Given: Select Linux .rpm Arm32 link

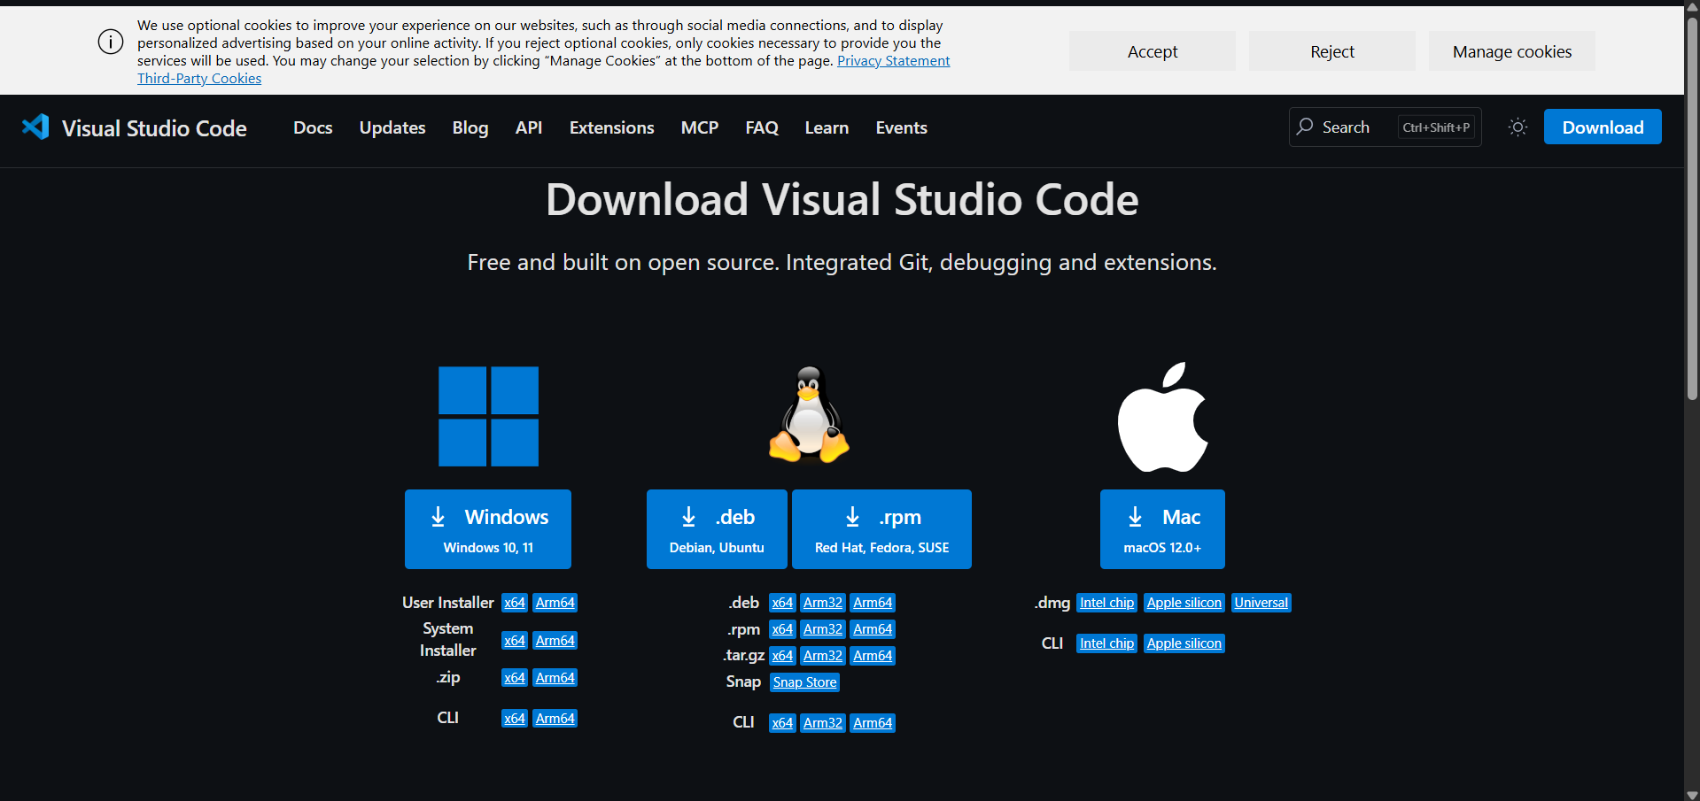Looking at the screenshot, I should click(x=823, y=629).
